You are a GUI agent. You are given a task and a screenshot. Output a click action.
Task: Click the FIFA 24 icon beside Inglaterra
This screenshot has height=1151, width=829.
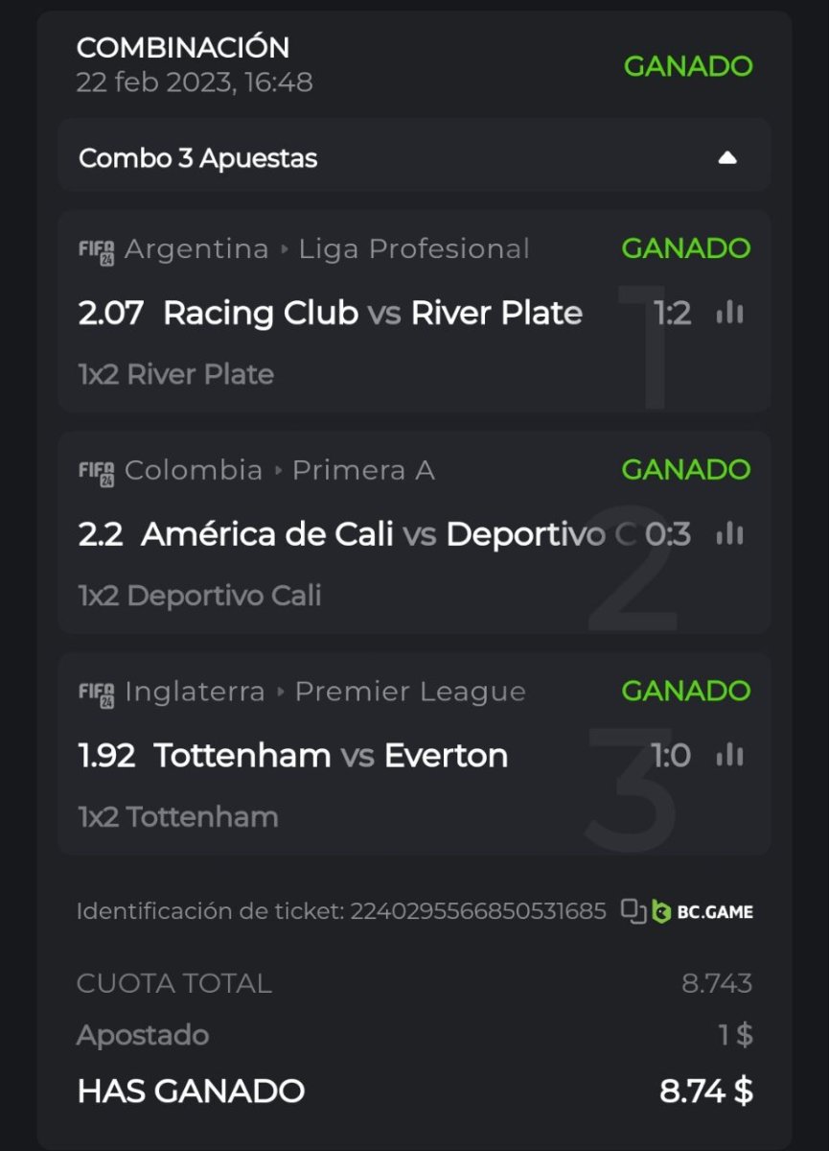tap(96, 693)
